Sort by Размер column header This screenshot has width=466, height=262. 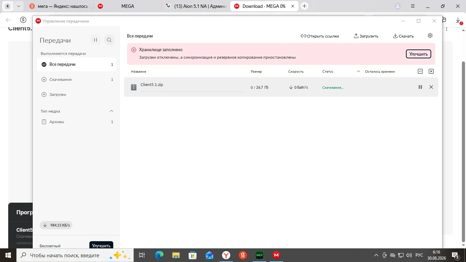256,72
